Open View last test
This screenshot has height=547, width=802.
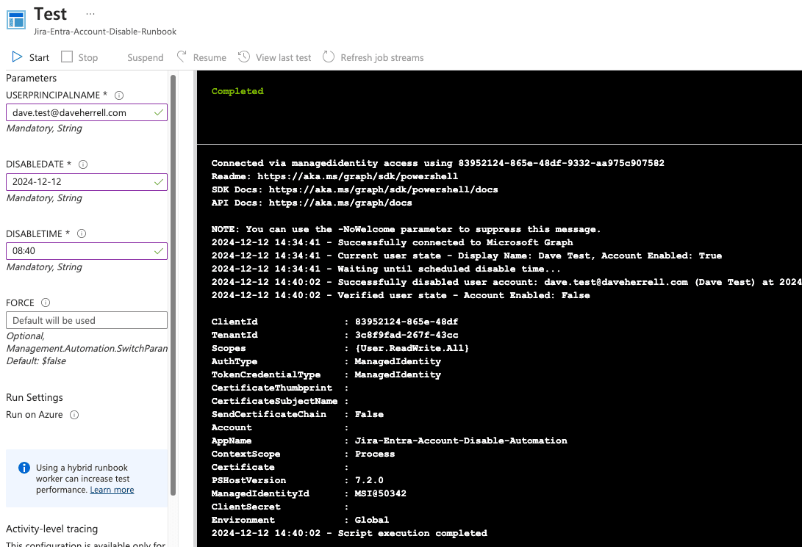(x=283, y=58)
